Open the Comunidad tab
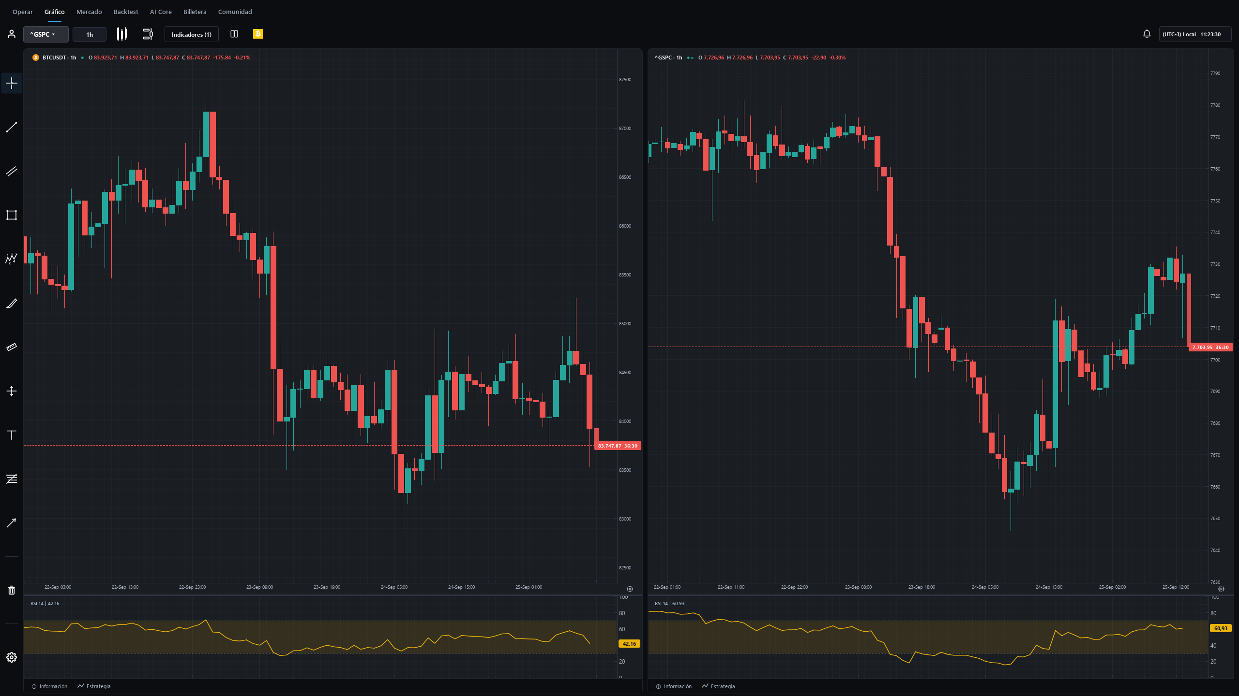The height and width of the screenshot is (696, 1239). [235, 12]
